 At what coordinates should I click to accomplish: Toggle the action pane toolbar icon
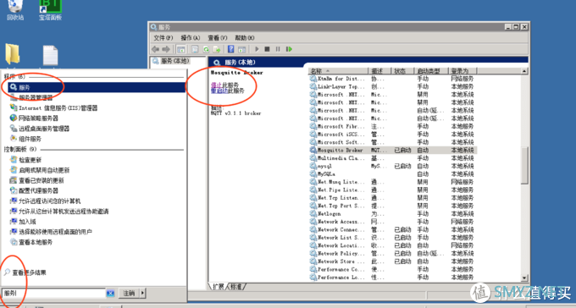pyautogui.click(x=241, y=49)
